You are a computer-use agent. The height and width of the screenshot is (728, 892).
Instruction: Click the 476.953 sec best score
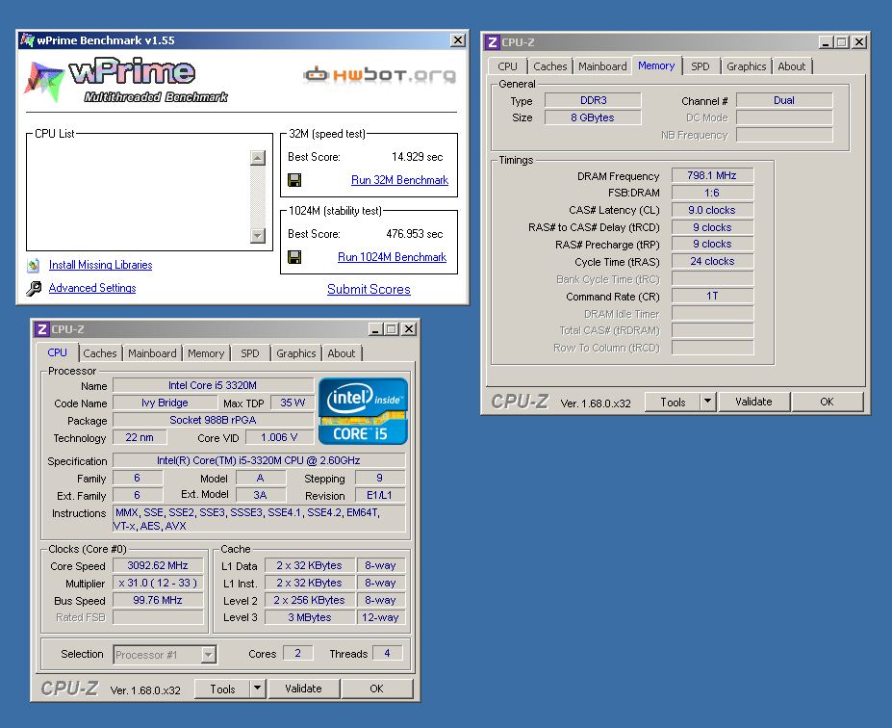415,233
